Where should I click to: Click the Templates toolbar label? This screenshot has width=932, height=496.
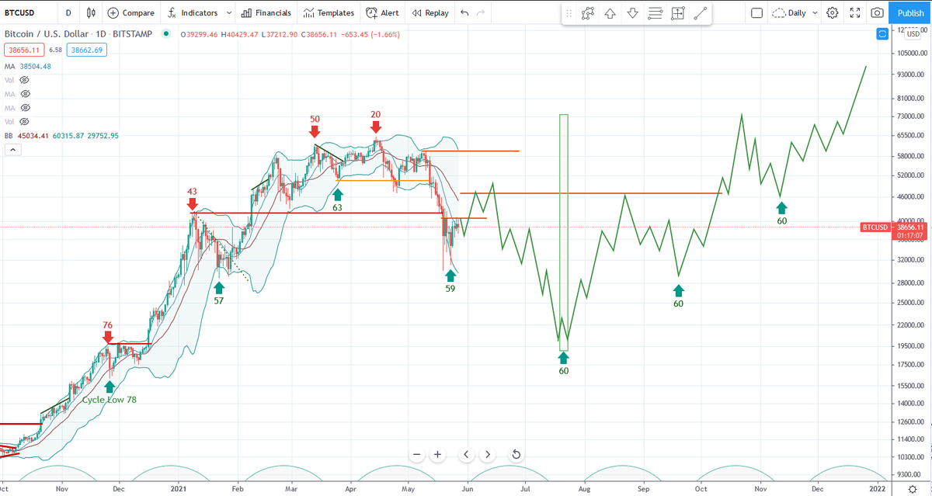(x=336, y=13)
